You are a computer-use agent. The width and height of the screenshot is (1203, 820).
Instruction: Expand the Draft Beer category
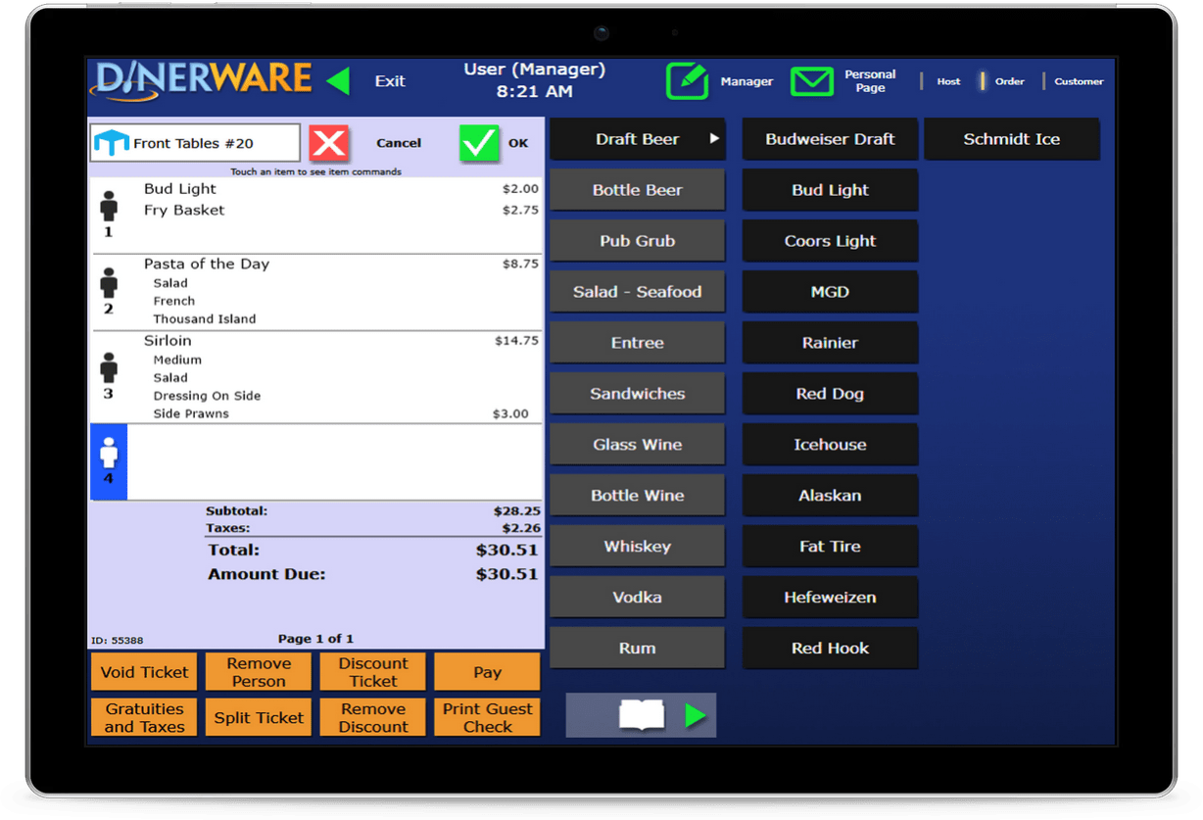click(x=637, y=139)
